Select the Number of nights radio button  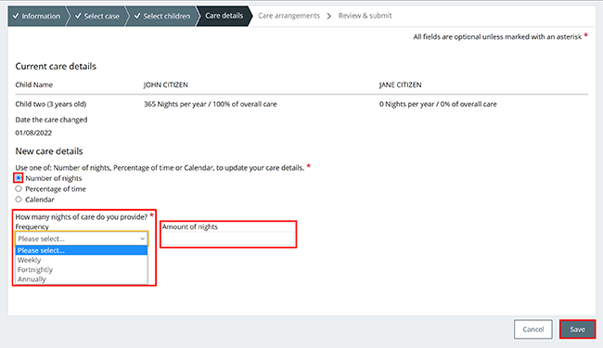pos(19,178)
